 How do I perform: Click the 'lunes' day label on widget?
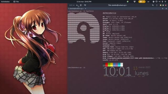click(142, 73)
